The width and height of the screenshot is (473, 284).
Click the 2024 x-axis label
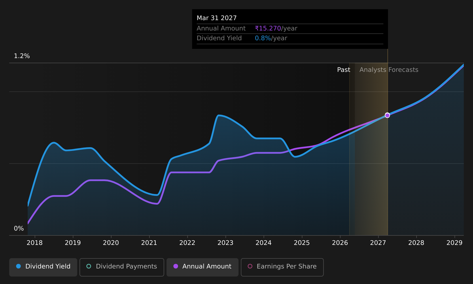click(264, 243)
